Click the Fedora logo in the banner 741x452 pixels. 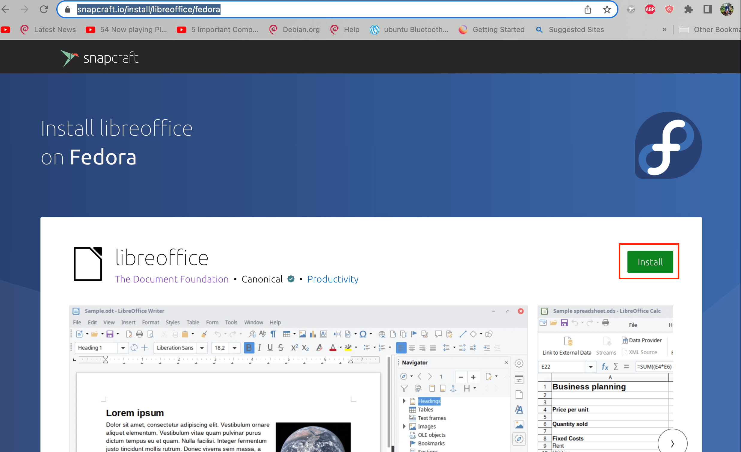[668, 145]
